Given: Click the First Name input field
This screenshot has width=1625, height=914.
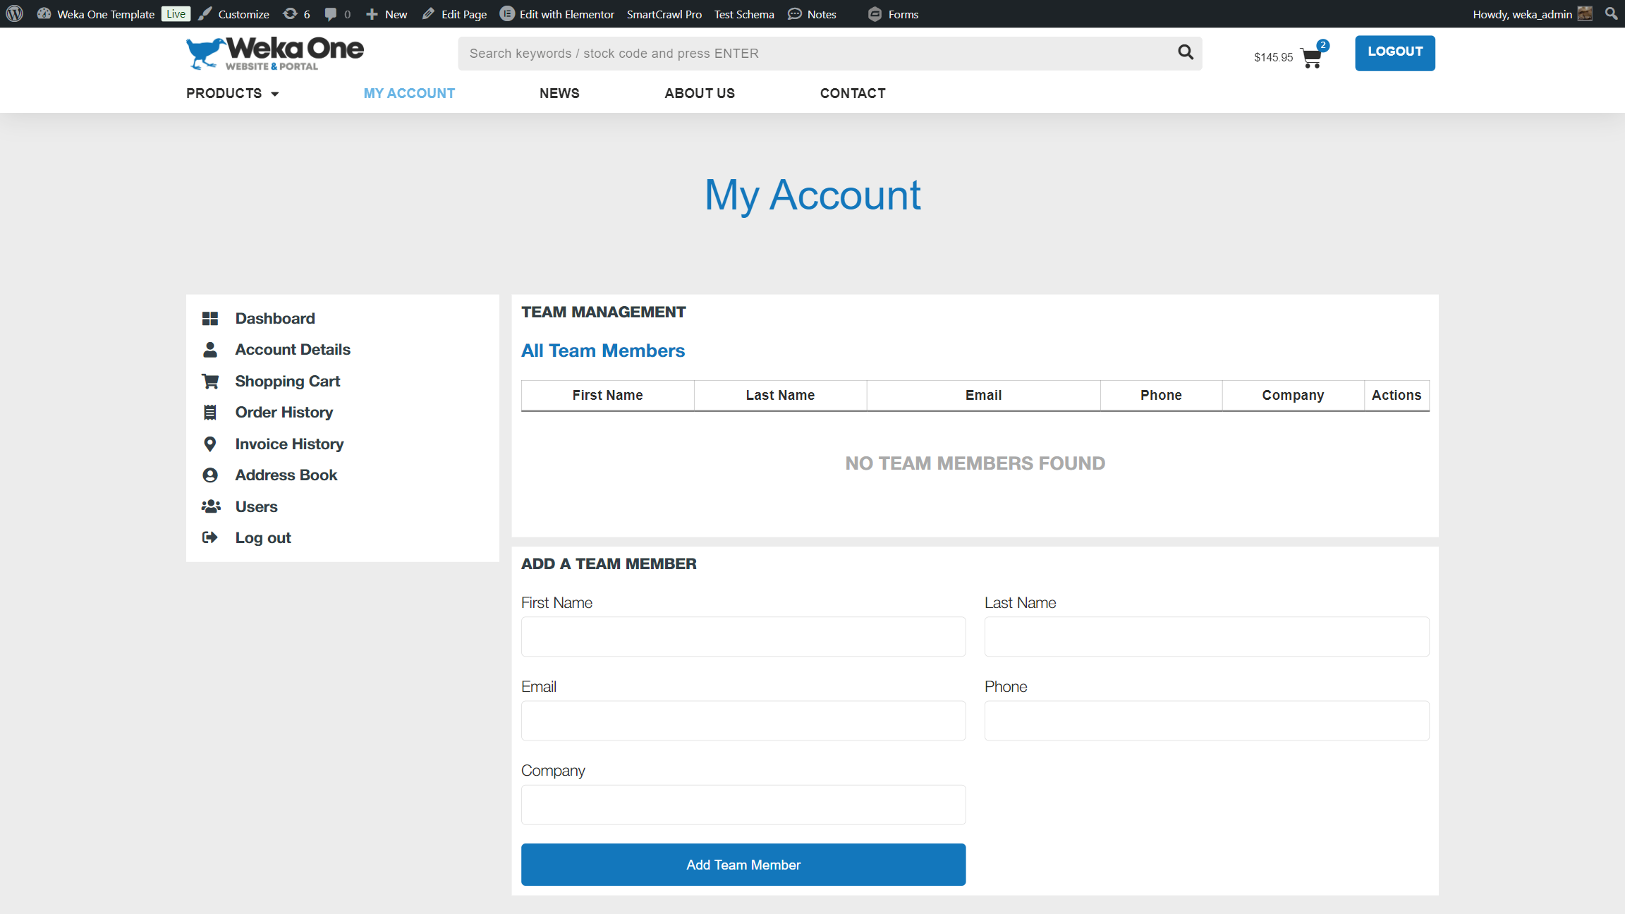Looking at the screenshot, I should pyautogui.click(x=743, y=635).
